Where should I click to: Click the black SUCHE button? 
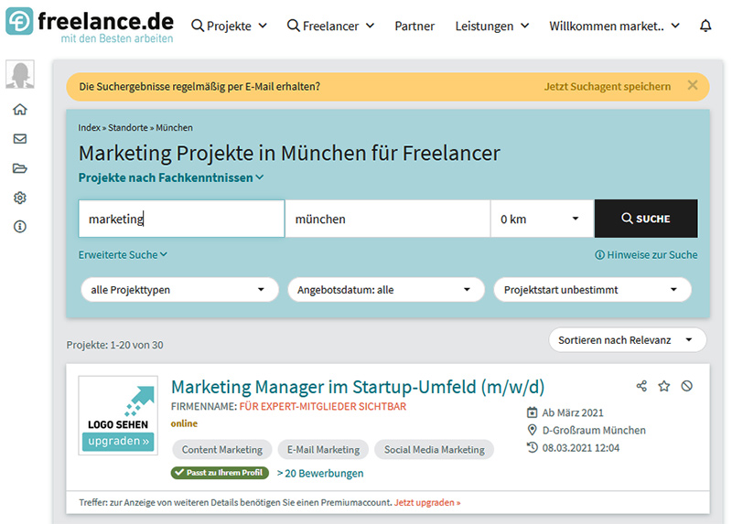tap(646, 219)
